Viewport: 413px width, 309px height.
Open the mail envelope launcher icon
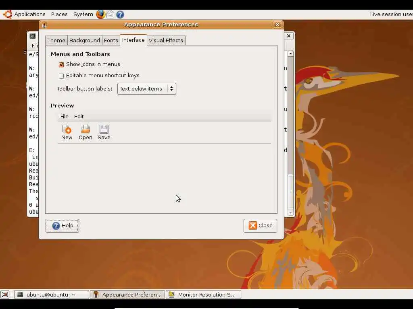111,14
